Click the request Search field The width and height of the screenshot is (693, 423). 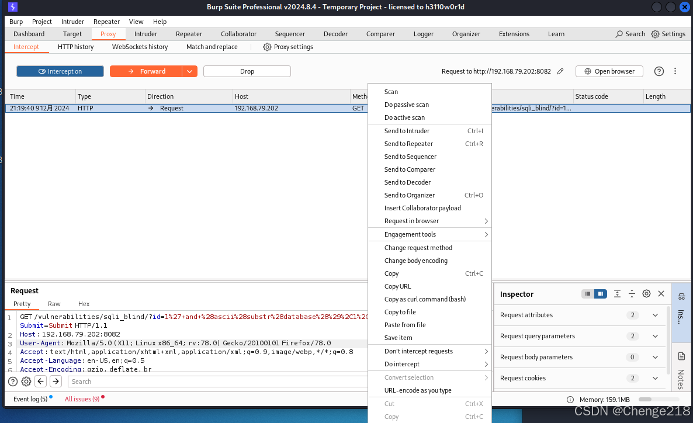217,382
